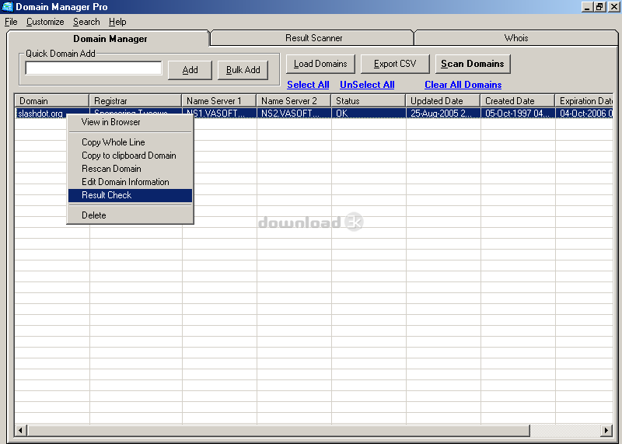Choose Delete in context menu

(130, 215)
